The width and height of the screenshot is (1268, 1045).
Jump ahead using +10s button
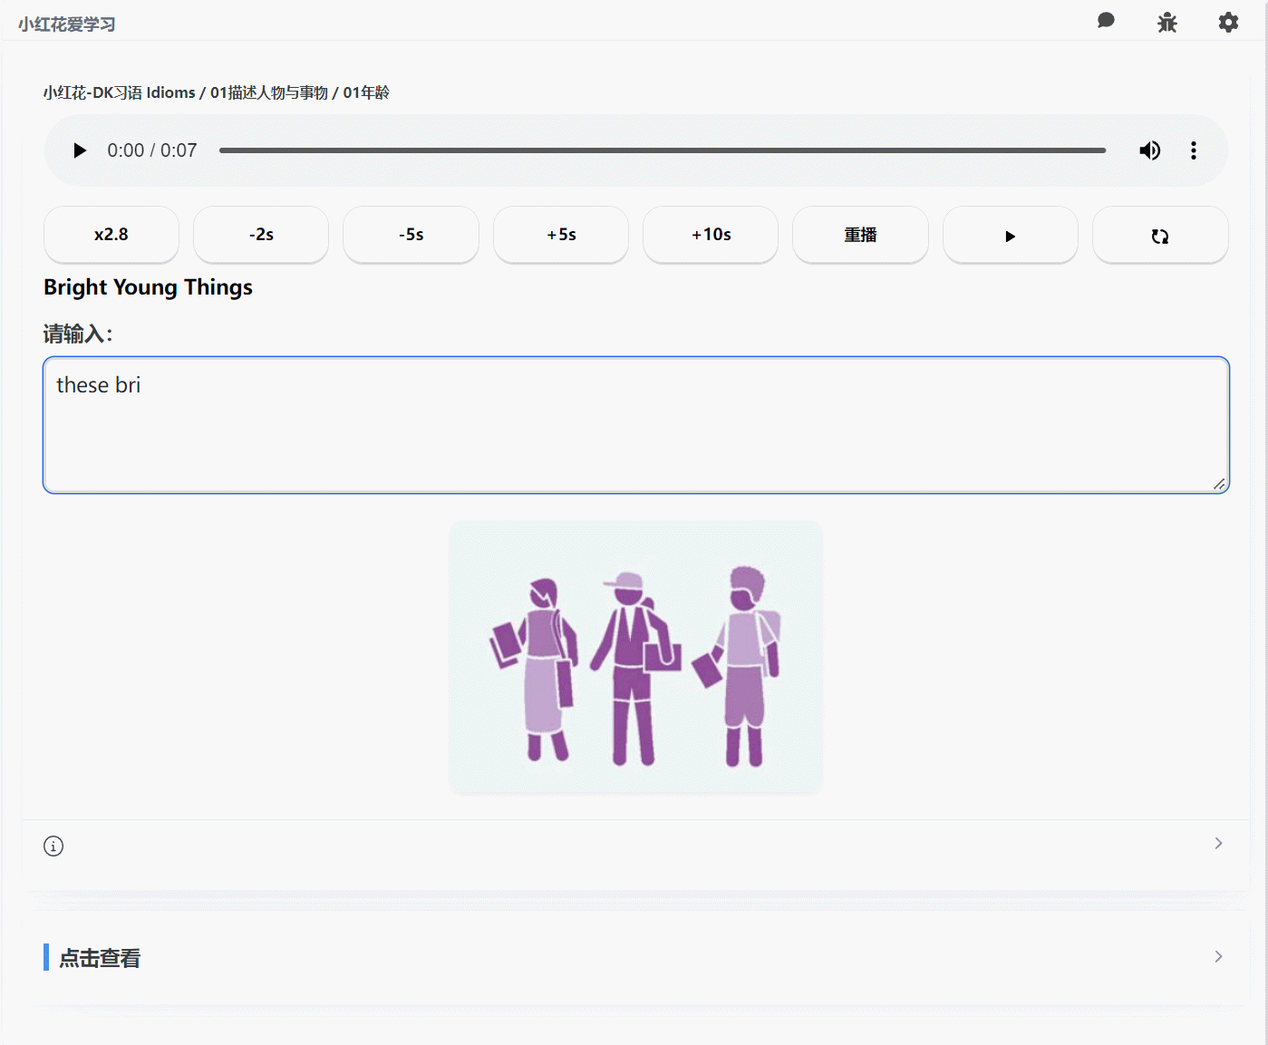pos(711,235)
